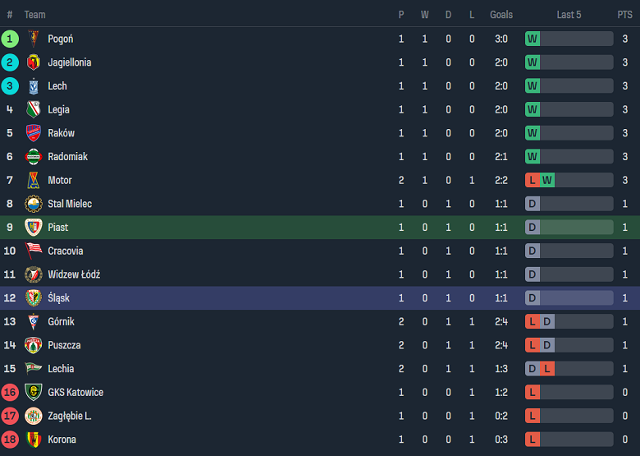Screen dimensions: 640x456
Task: Click the Radomiak club crest icon
Action: [x=34, y=157]
